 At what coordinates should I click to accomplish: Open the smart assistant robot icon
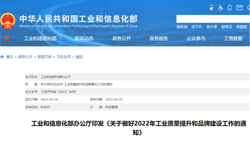[211, 8]
